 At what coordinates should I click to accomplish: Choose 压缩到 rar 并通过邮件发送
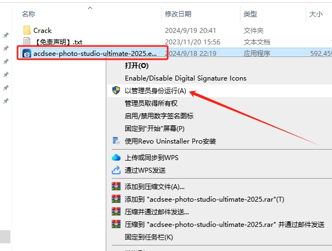(x=225, y=224)
